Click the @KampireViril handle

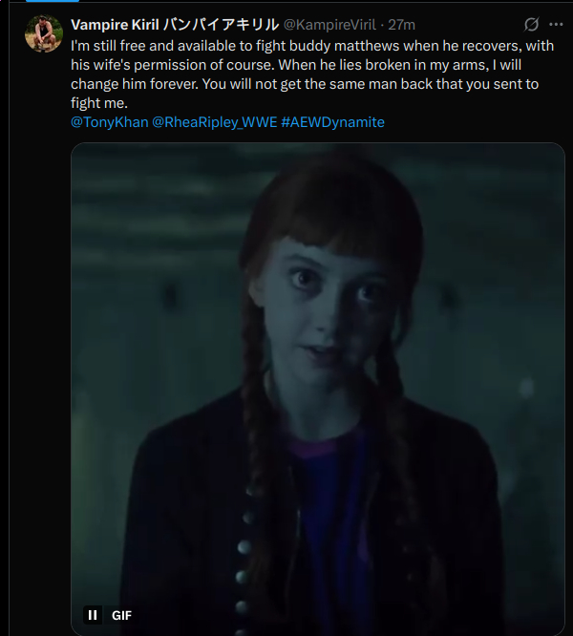(x=329, y=24)
